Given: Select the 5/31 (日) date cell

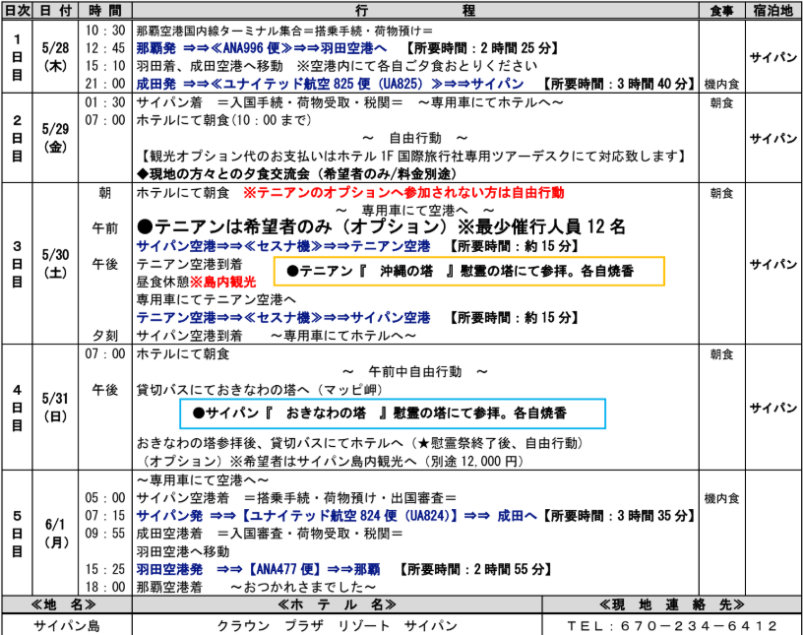Looking at the screenshot, I should 55,408.
